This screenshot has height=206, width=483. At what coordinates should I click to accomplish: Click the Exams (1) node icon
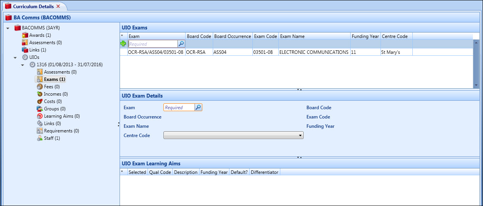coord(40,79)
